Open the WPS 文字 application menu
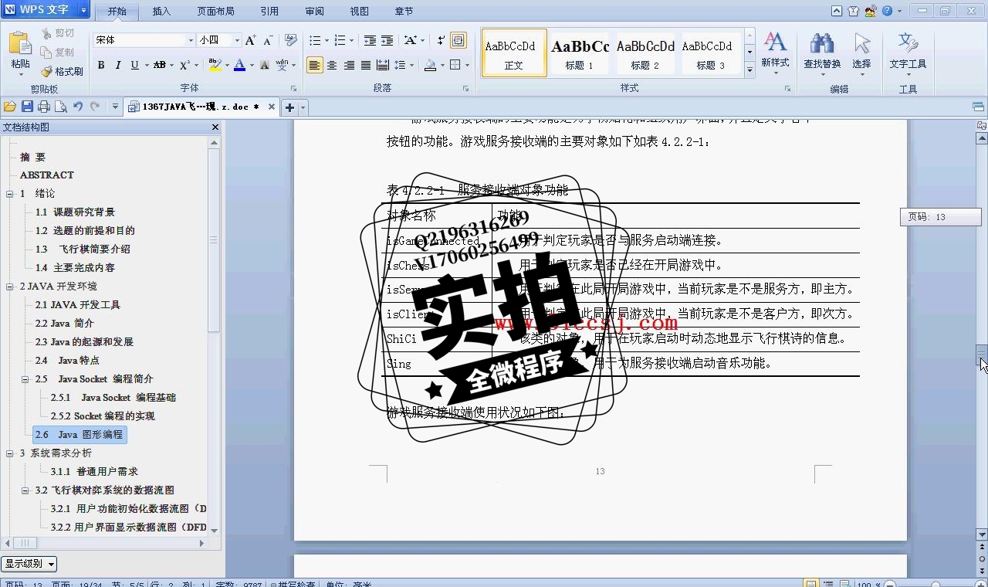 [x=45, y=10]
